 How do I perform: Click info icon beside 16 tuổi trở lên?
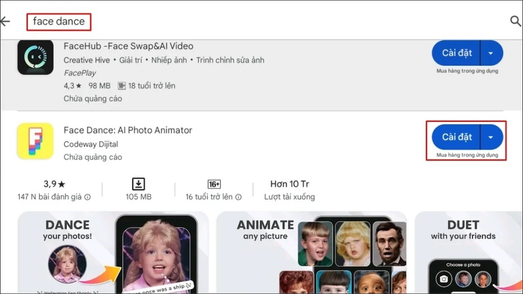[x=238, y=197]
